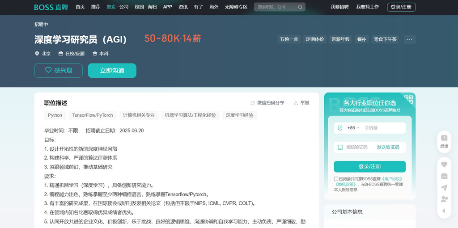
Task: Open the 反馈 feedback icon
Action: (x=444, y=141)
